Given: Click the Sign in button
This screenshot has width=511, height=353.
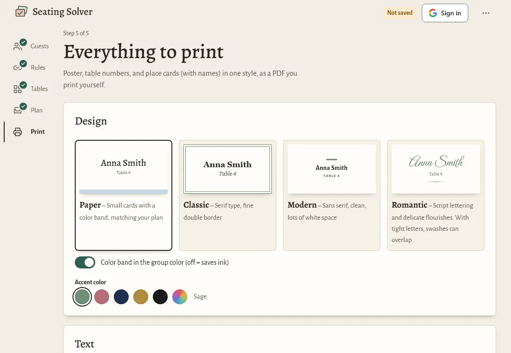Looking at the screenshot, I should tap(445, 13).
